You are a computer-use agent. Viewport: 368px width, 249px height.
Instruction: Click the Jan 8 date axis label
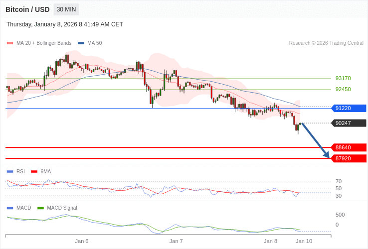coord(270,241)
